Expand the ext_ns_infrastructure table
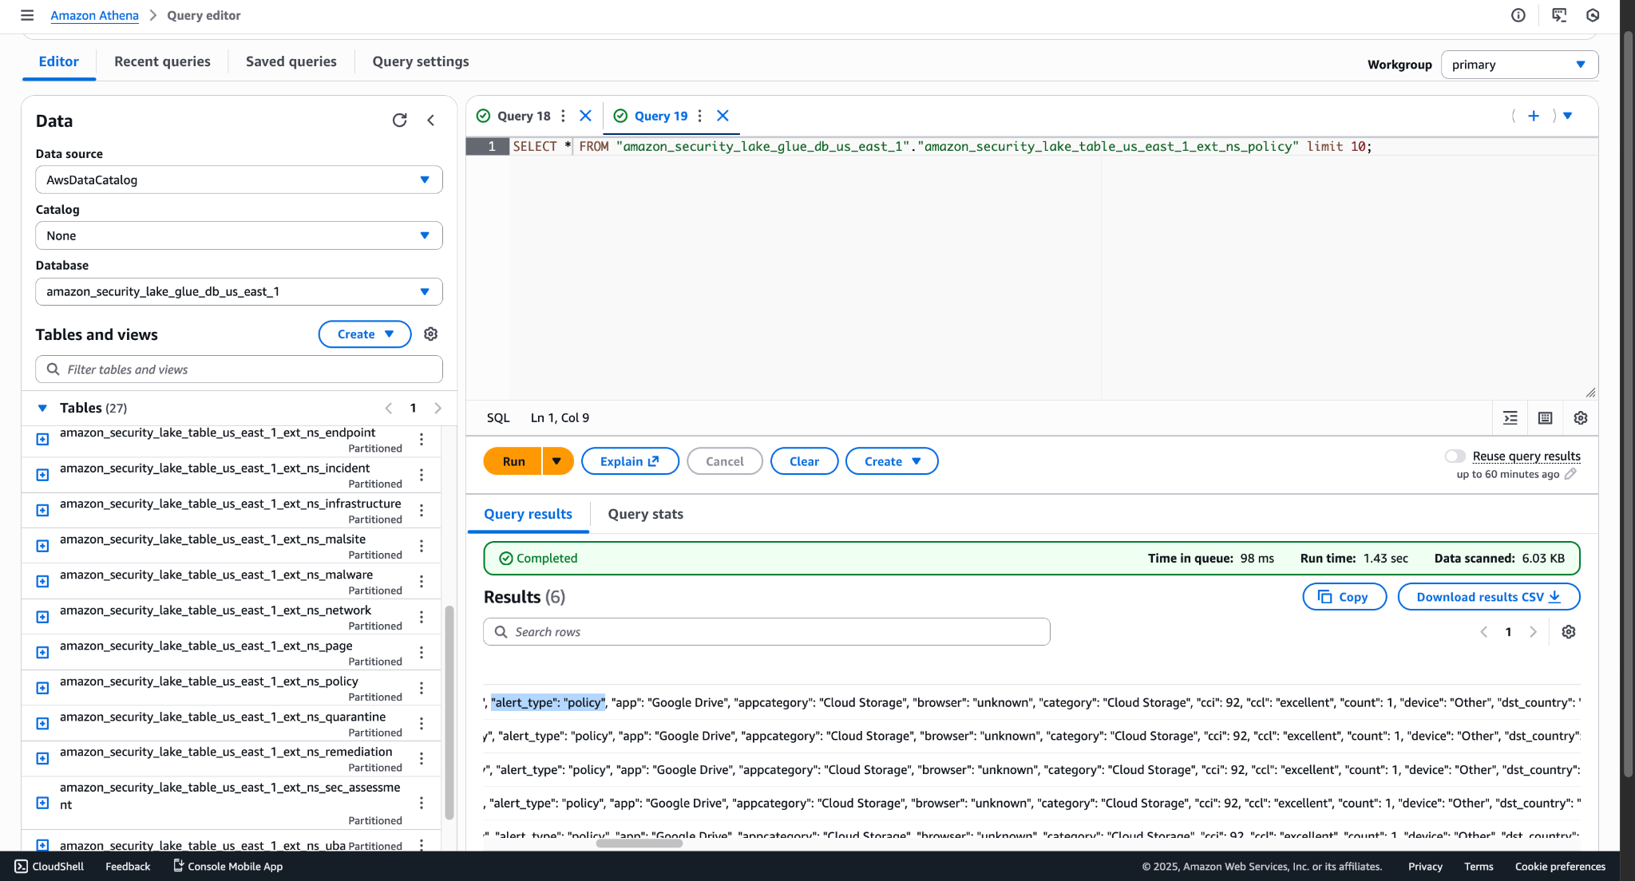The width and height of the screenshot is (1635, 881). pos(43,510)
